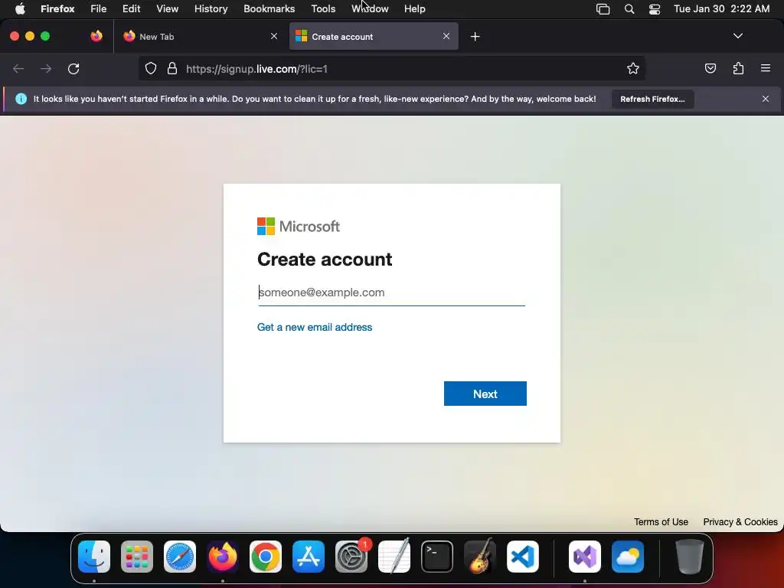Open the Tools menu
This screenshot has width=784, height=588.
(x=323, y=9)
